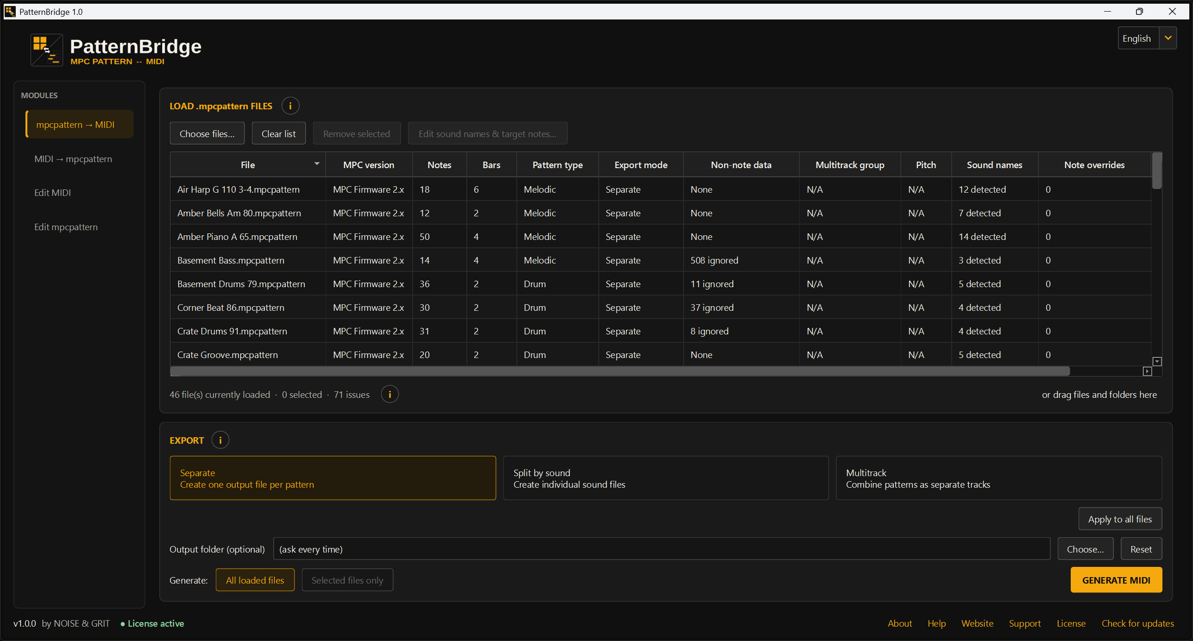Open the Edit mpcpattern module
The width and height of the screenshot is (1193, 641).
[66, 227]
